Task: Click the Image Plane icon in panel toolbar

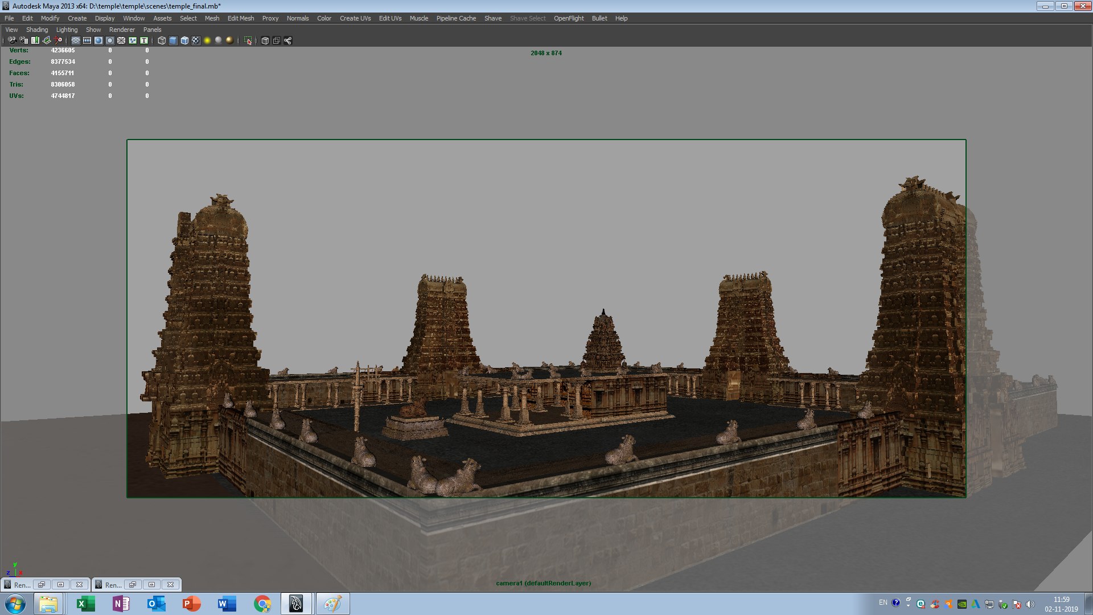Action: click(x=47, y=40)
